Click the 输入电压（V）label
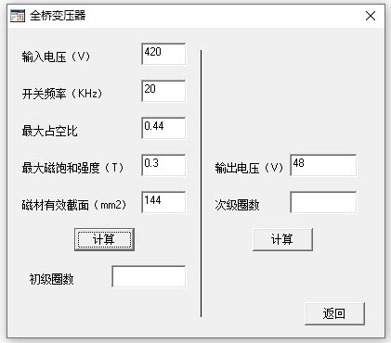Viewport: 391px width, 343px height. (x=56, y=57)
